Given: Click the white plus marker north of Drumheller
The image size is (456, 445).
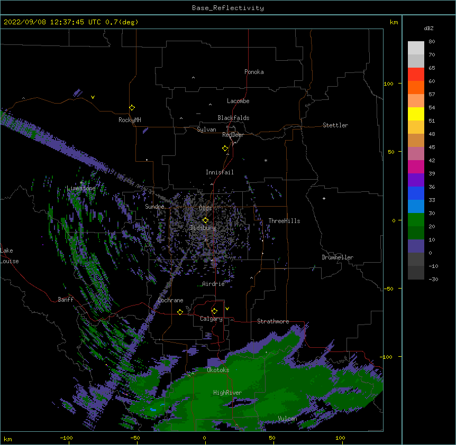Looking at the screenshot, I should [x=324, y=198].
